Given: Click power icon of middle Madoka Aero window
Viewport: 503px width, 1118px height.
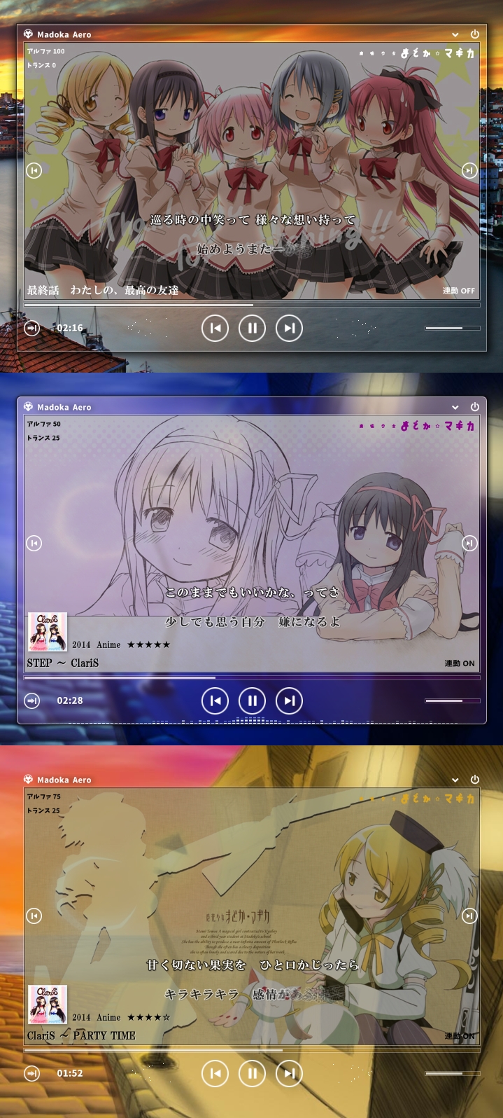Looking at the screenshot, I should point(475,406).
